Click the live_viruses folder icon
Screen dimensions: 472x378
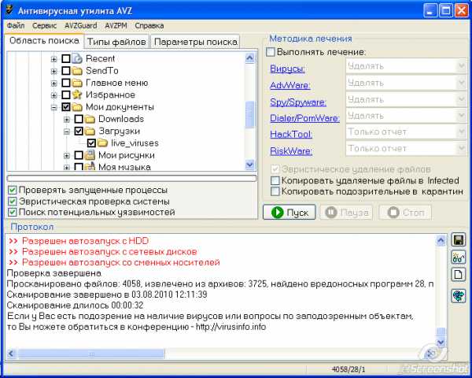pyautogui.click(x=102, y=143)
